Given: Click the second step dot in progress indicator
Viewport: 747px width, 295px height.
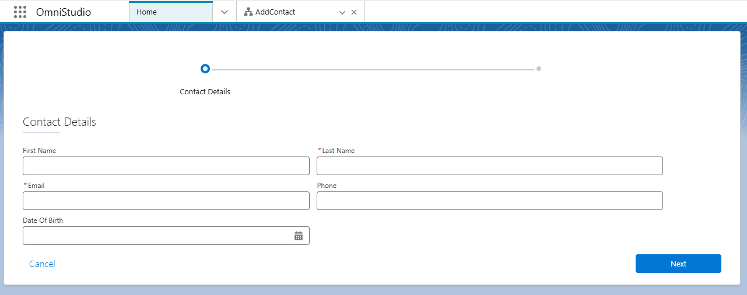Looking at the screenshot, I should coord(539,69).
